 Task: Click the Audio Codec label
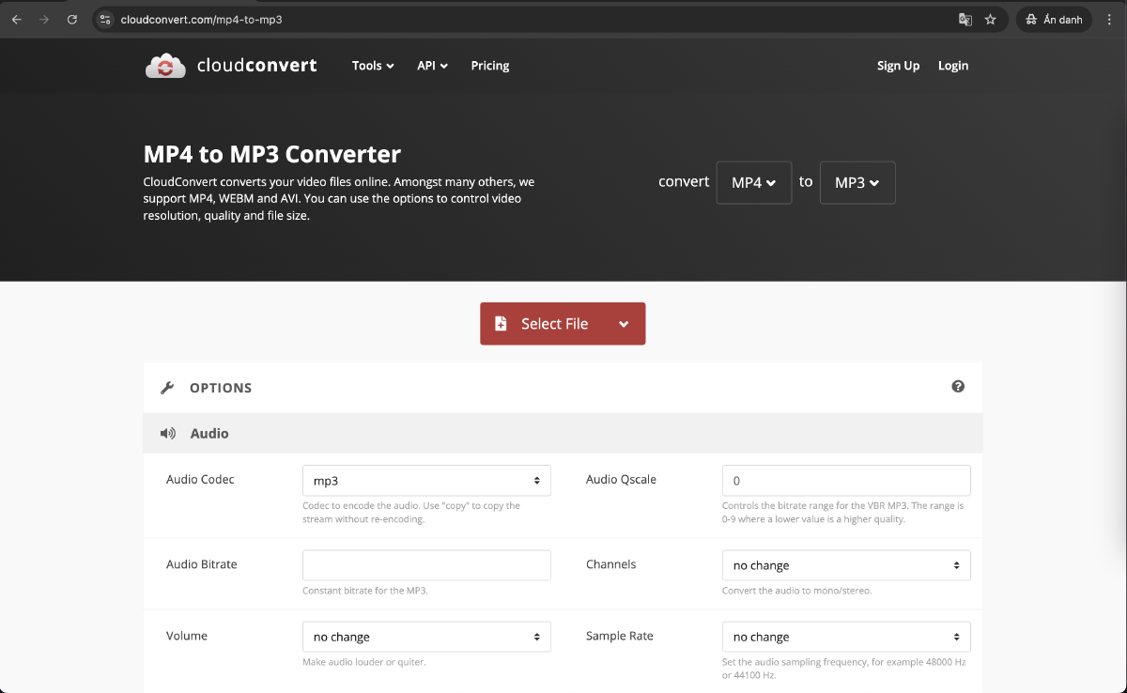(200, 479)
